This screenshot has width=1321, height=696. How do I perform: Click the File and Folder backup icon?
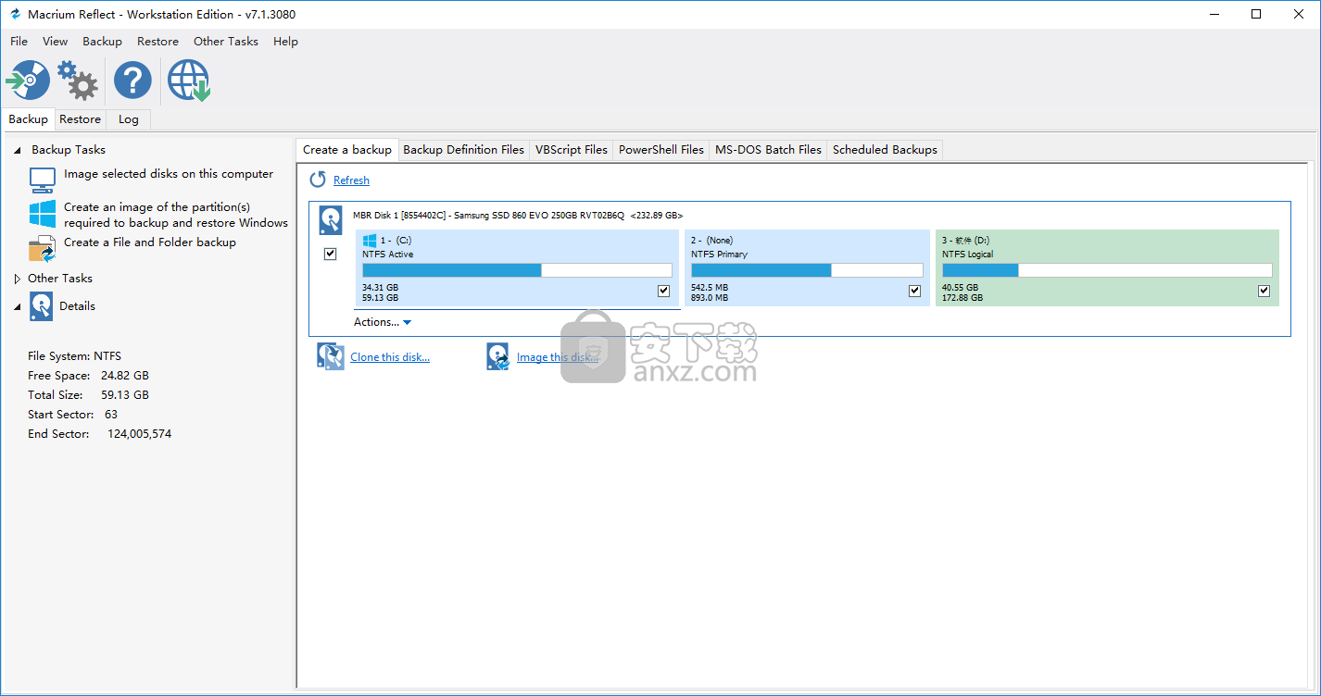43,248
